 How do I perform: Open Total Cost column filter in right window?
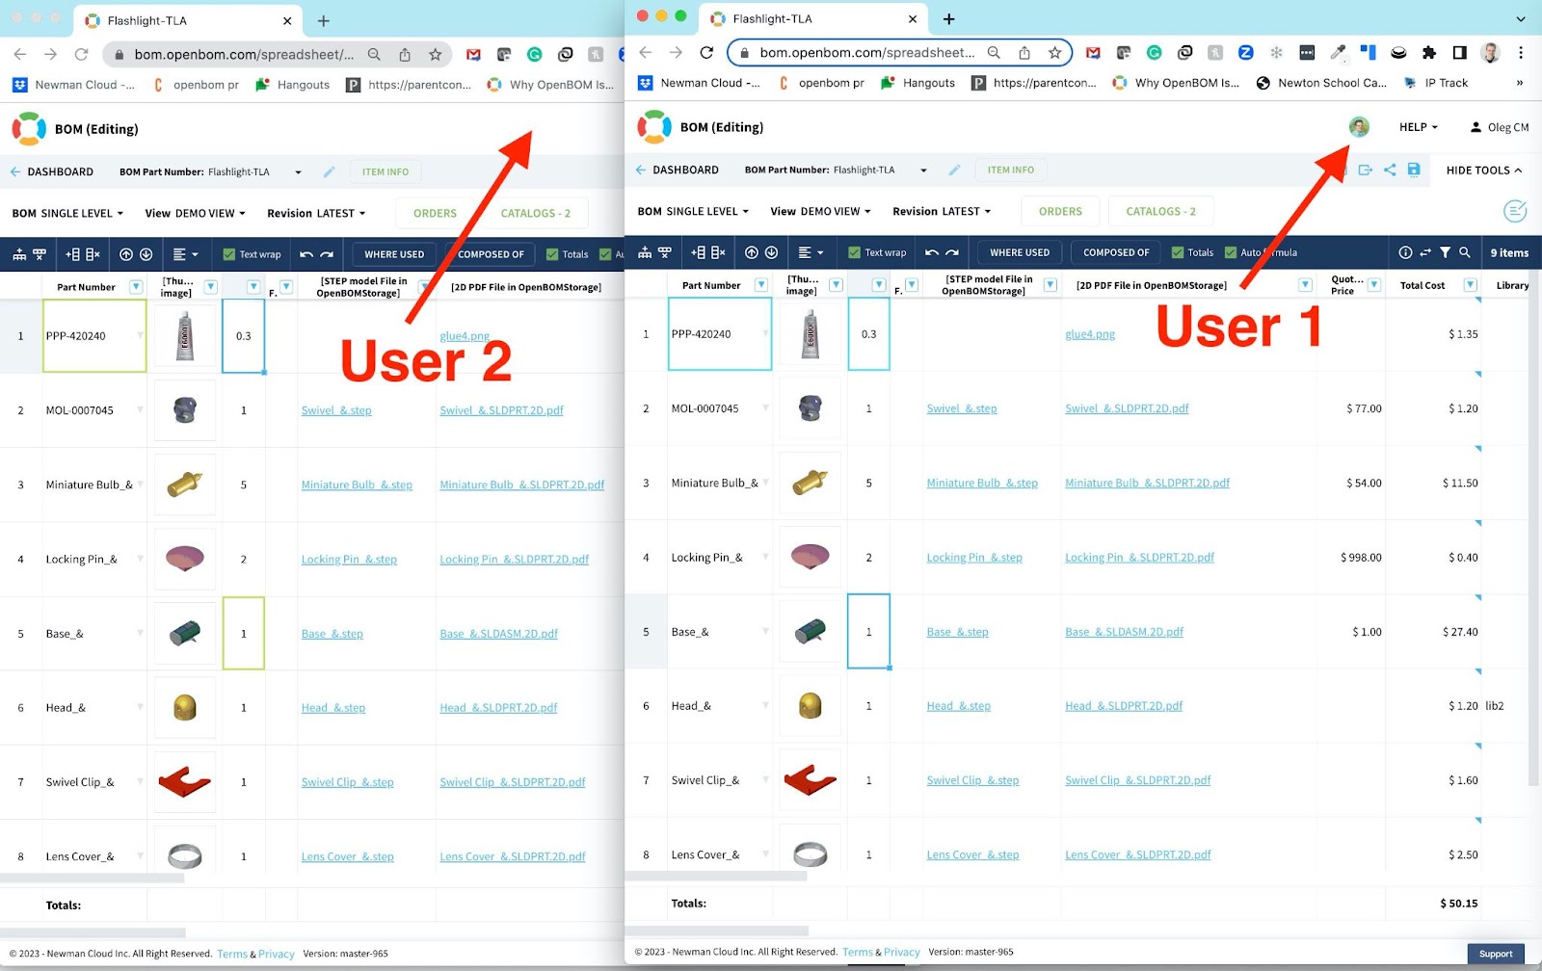tap(1471, 285)
